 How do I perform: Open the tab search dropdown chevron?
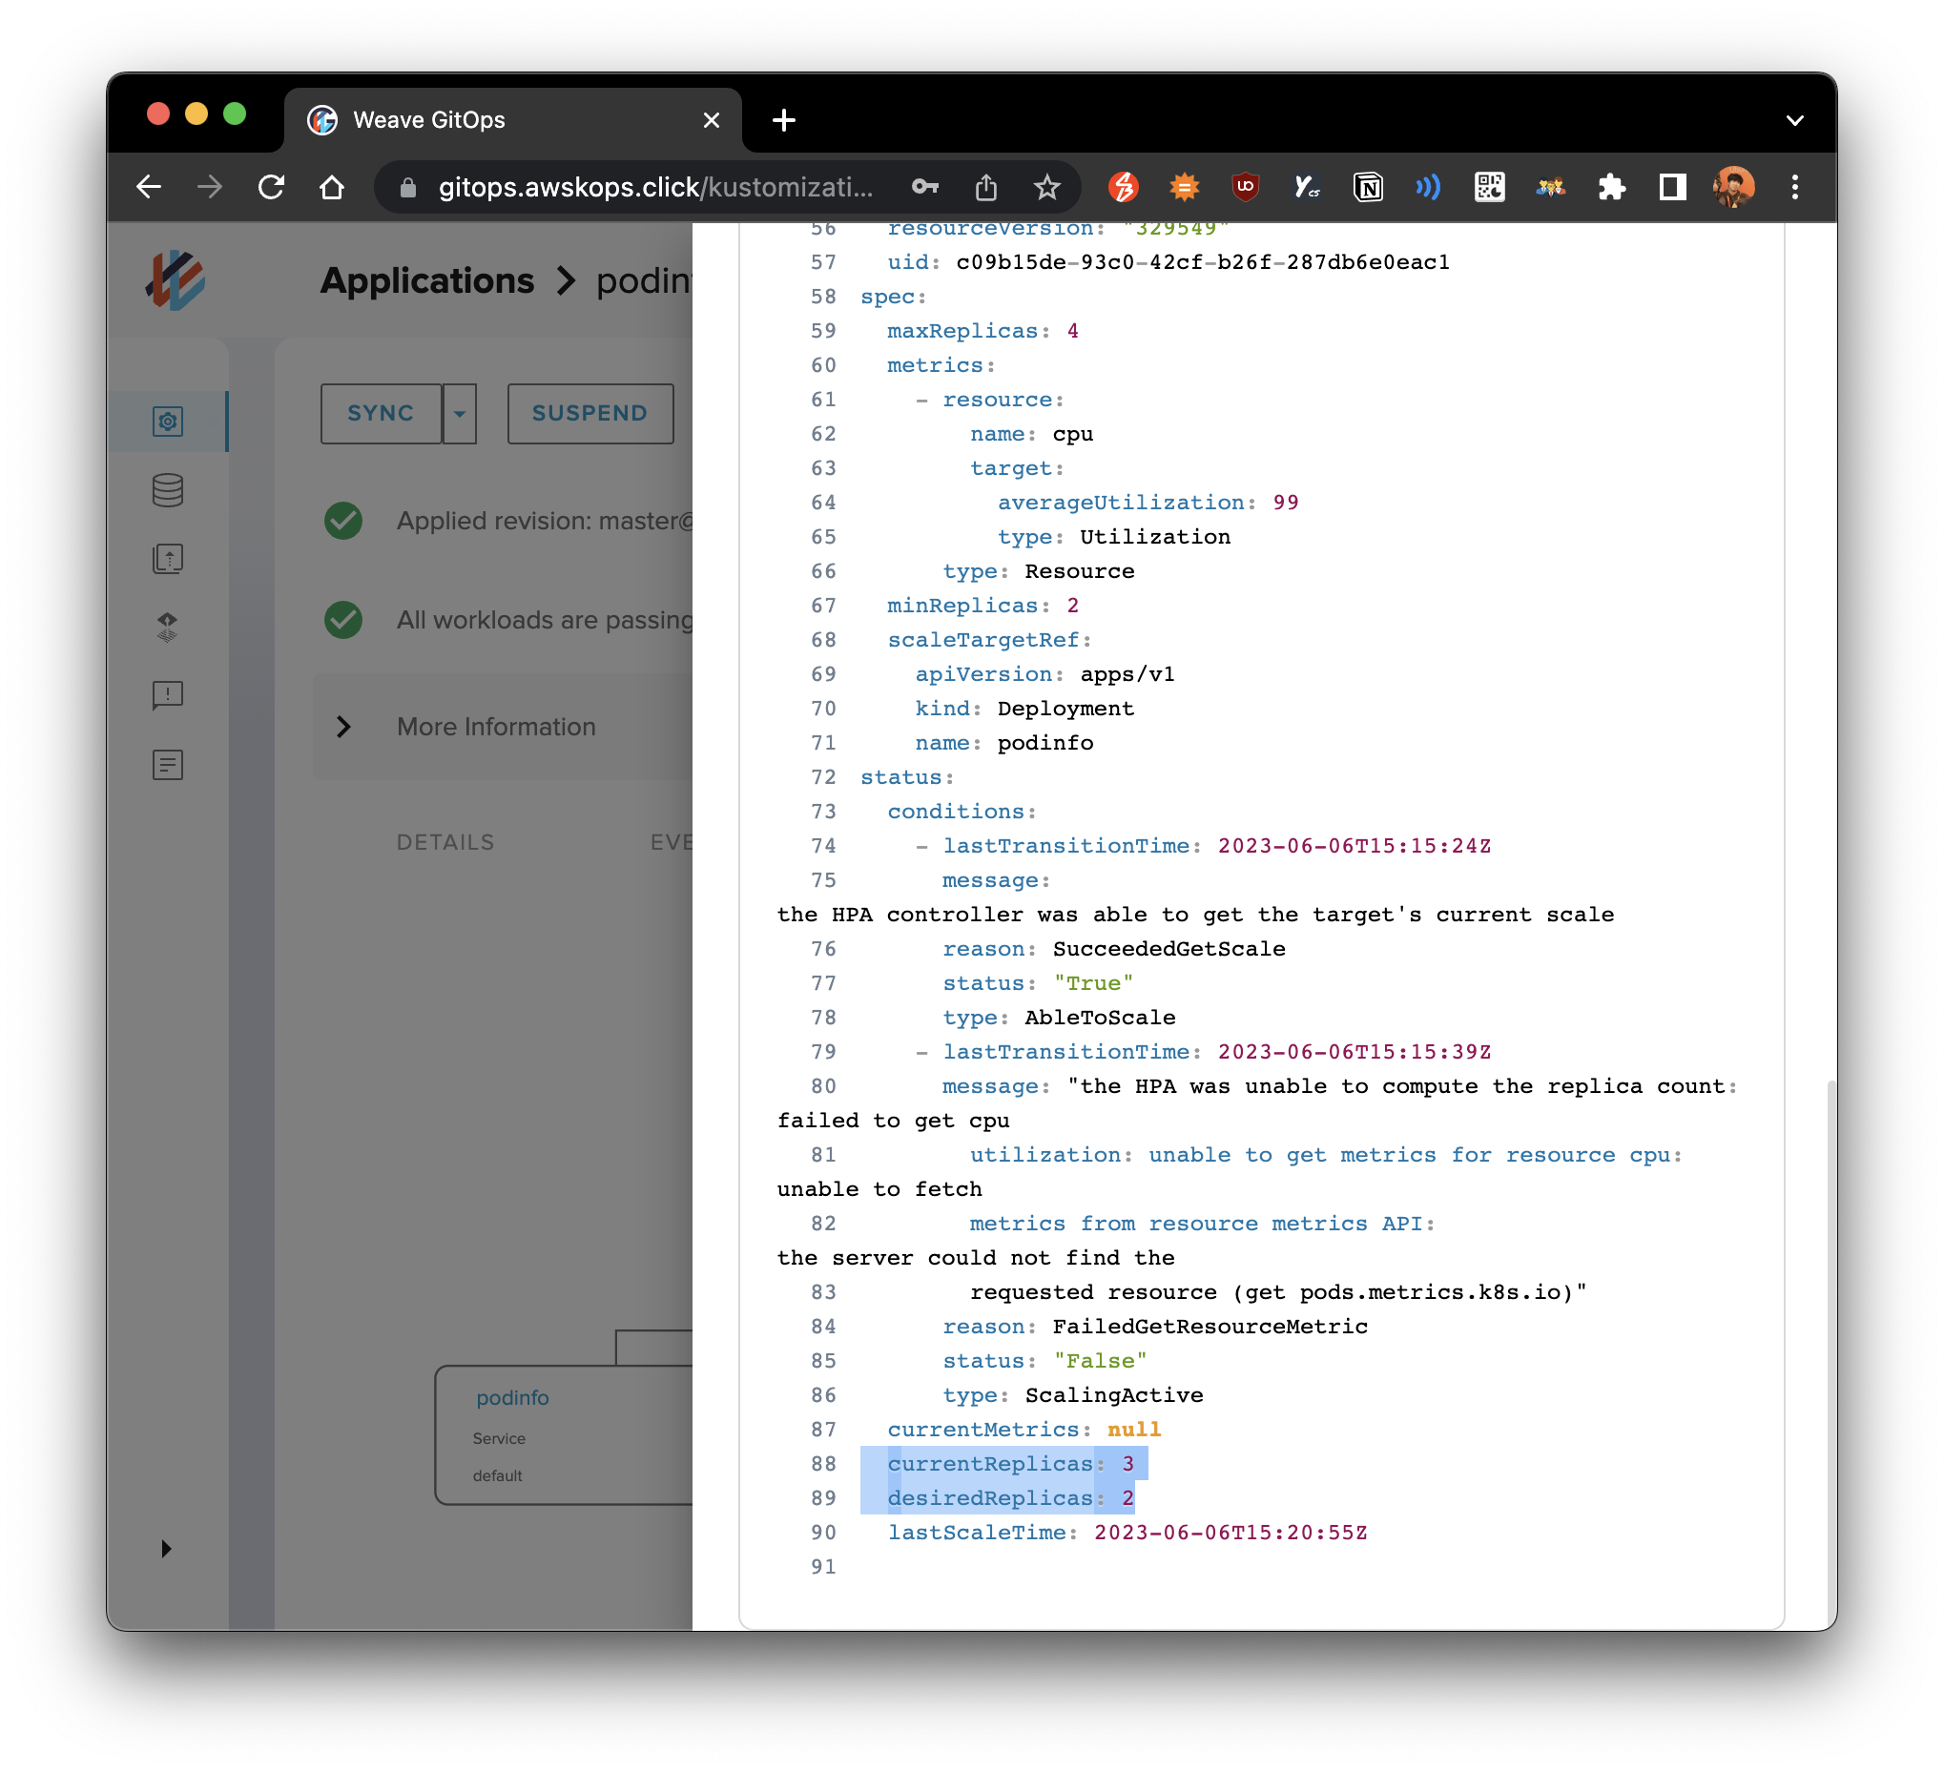pyautogui.click(x=1794, y=120)
